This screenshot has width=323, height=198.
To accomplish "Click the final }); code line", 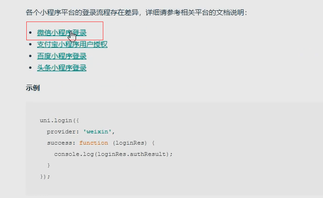I will click(45, 176).
